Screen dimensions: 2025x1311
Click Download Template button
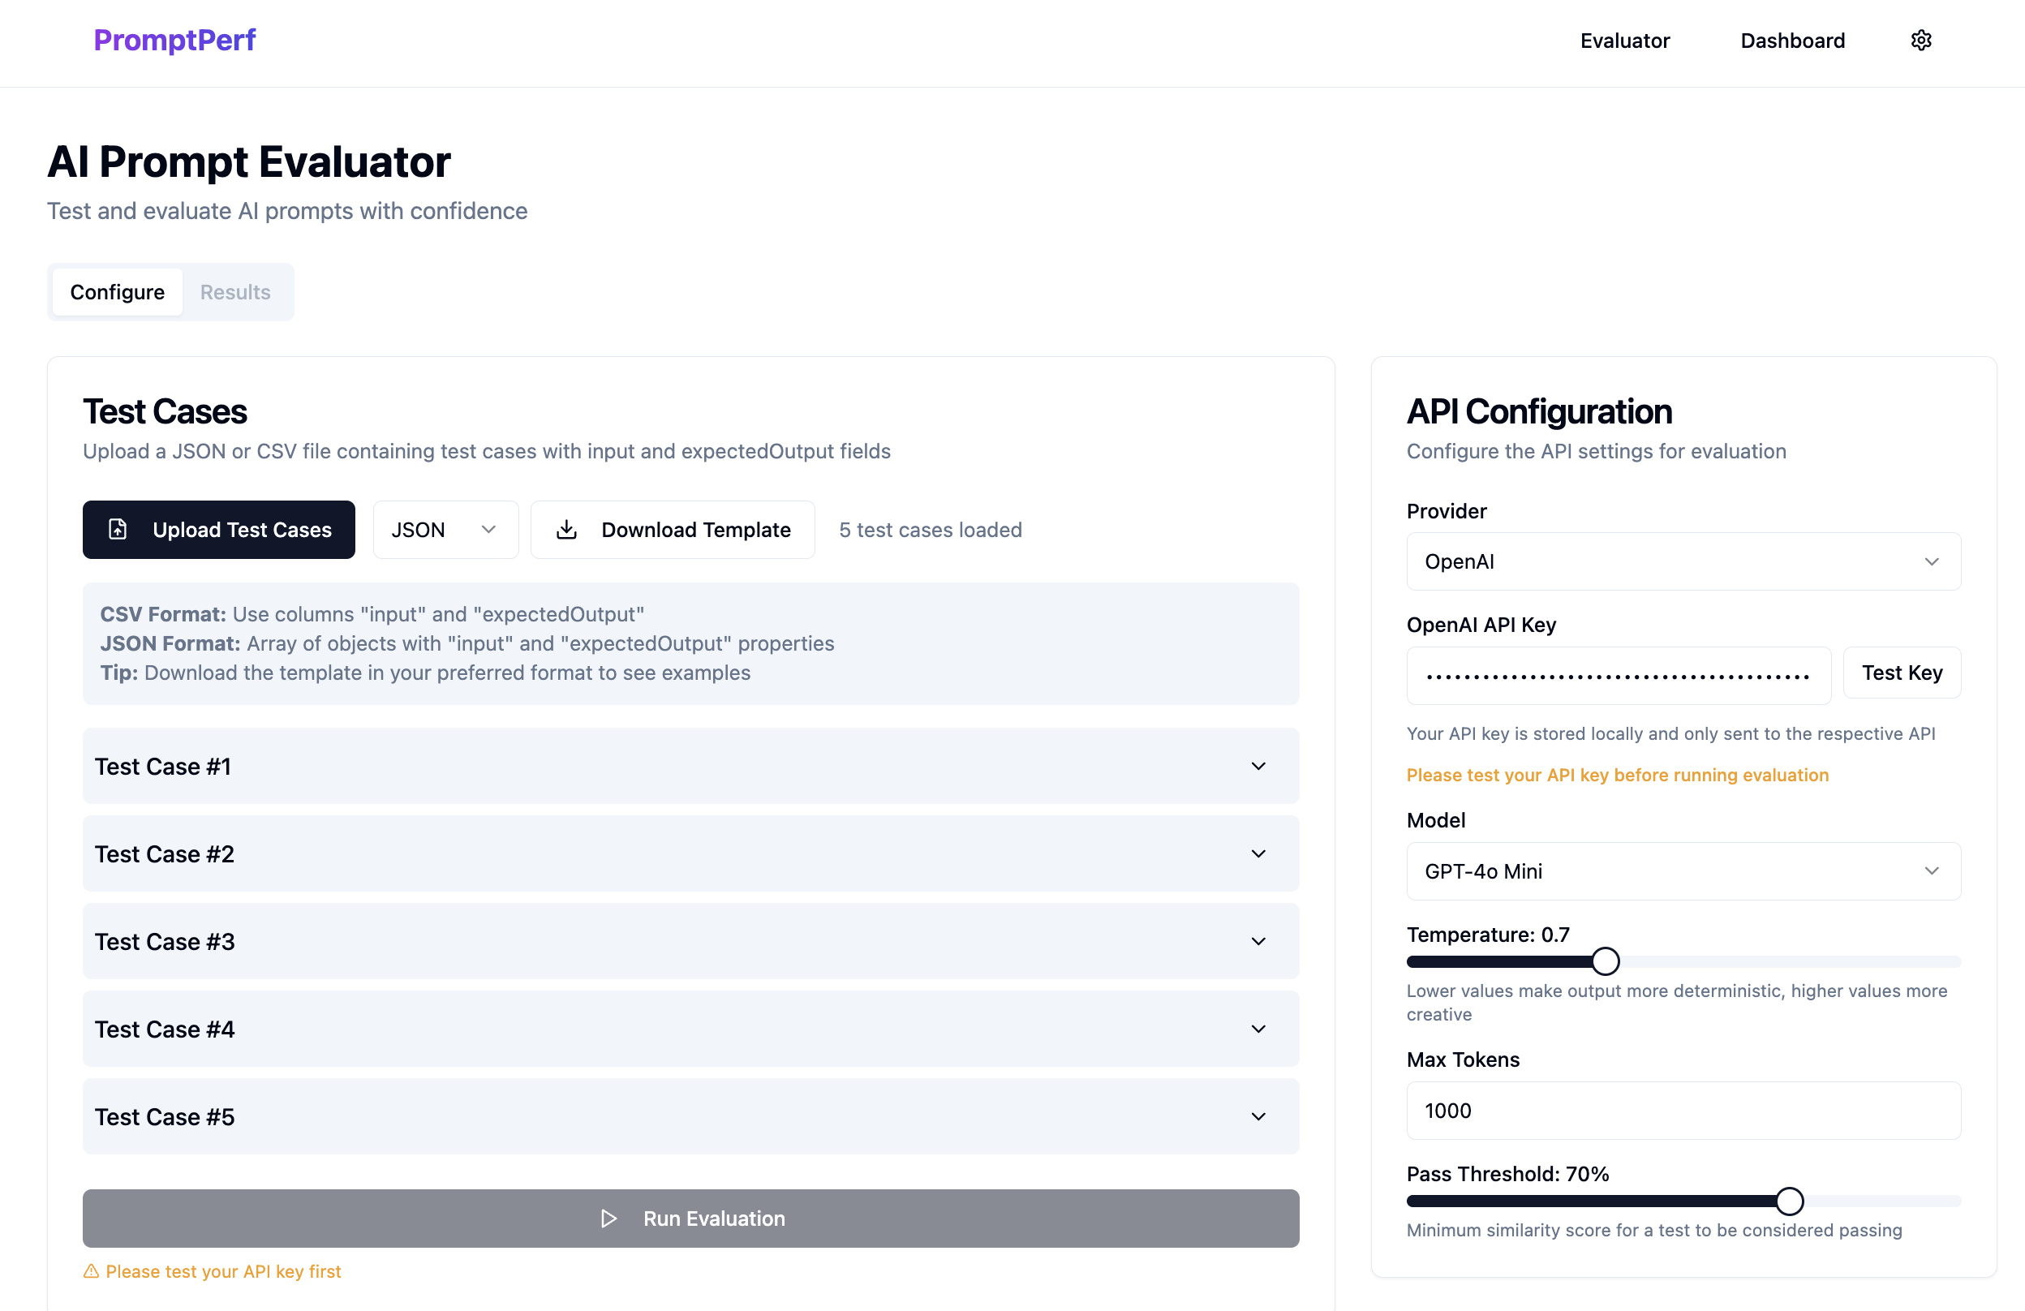click(x=673, y=529)
